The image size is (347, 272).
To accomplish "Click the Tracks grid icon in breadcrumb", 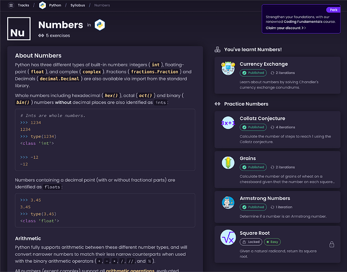I will 11,5.
